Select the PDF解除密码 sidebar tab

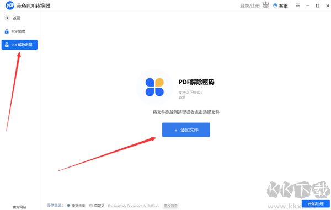[x=19, y=45]
